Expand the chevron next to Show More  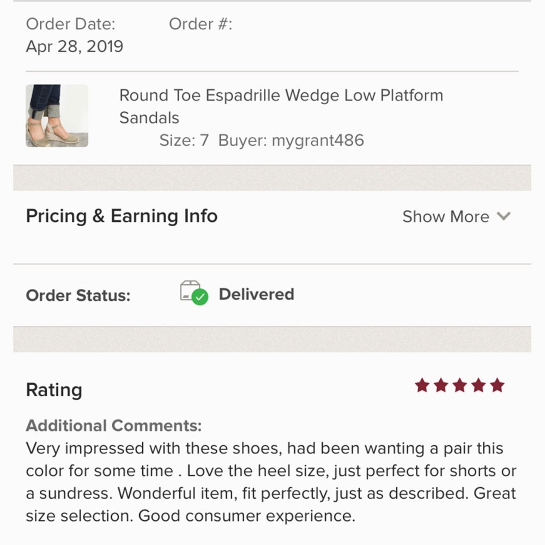click(504, 216)
